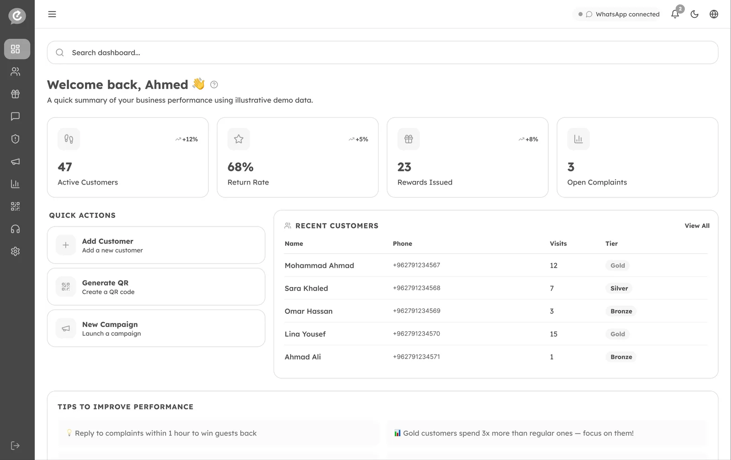Toggle the hamburger menu icon

tap(52, 14)
